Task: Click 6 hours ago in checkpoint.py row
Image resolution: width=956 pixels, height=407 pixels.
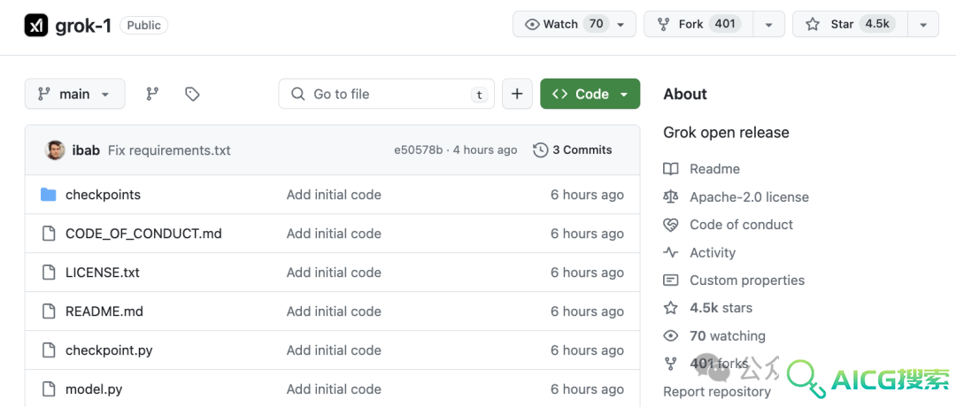Action: tap(587, 350)
